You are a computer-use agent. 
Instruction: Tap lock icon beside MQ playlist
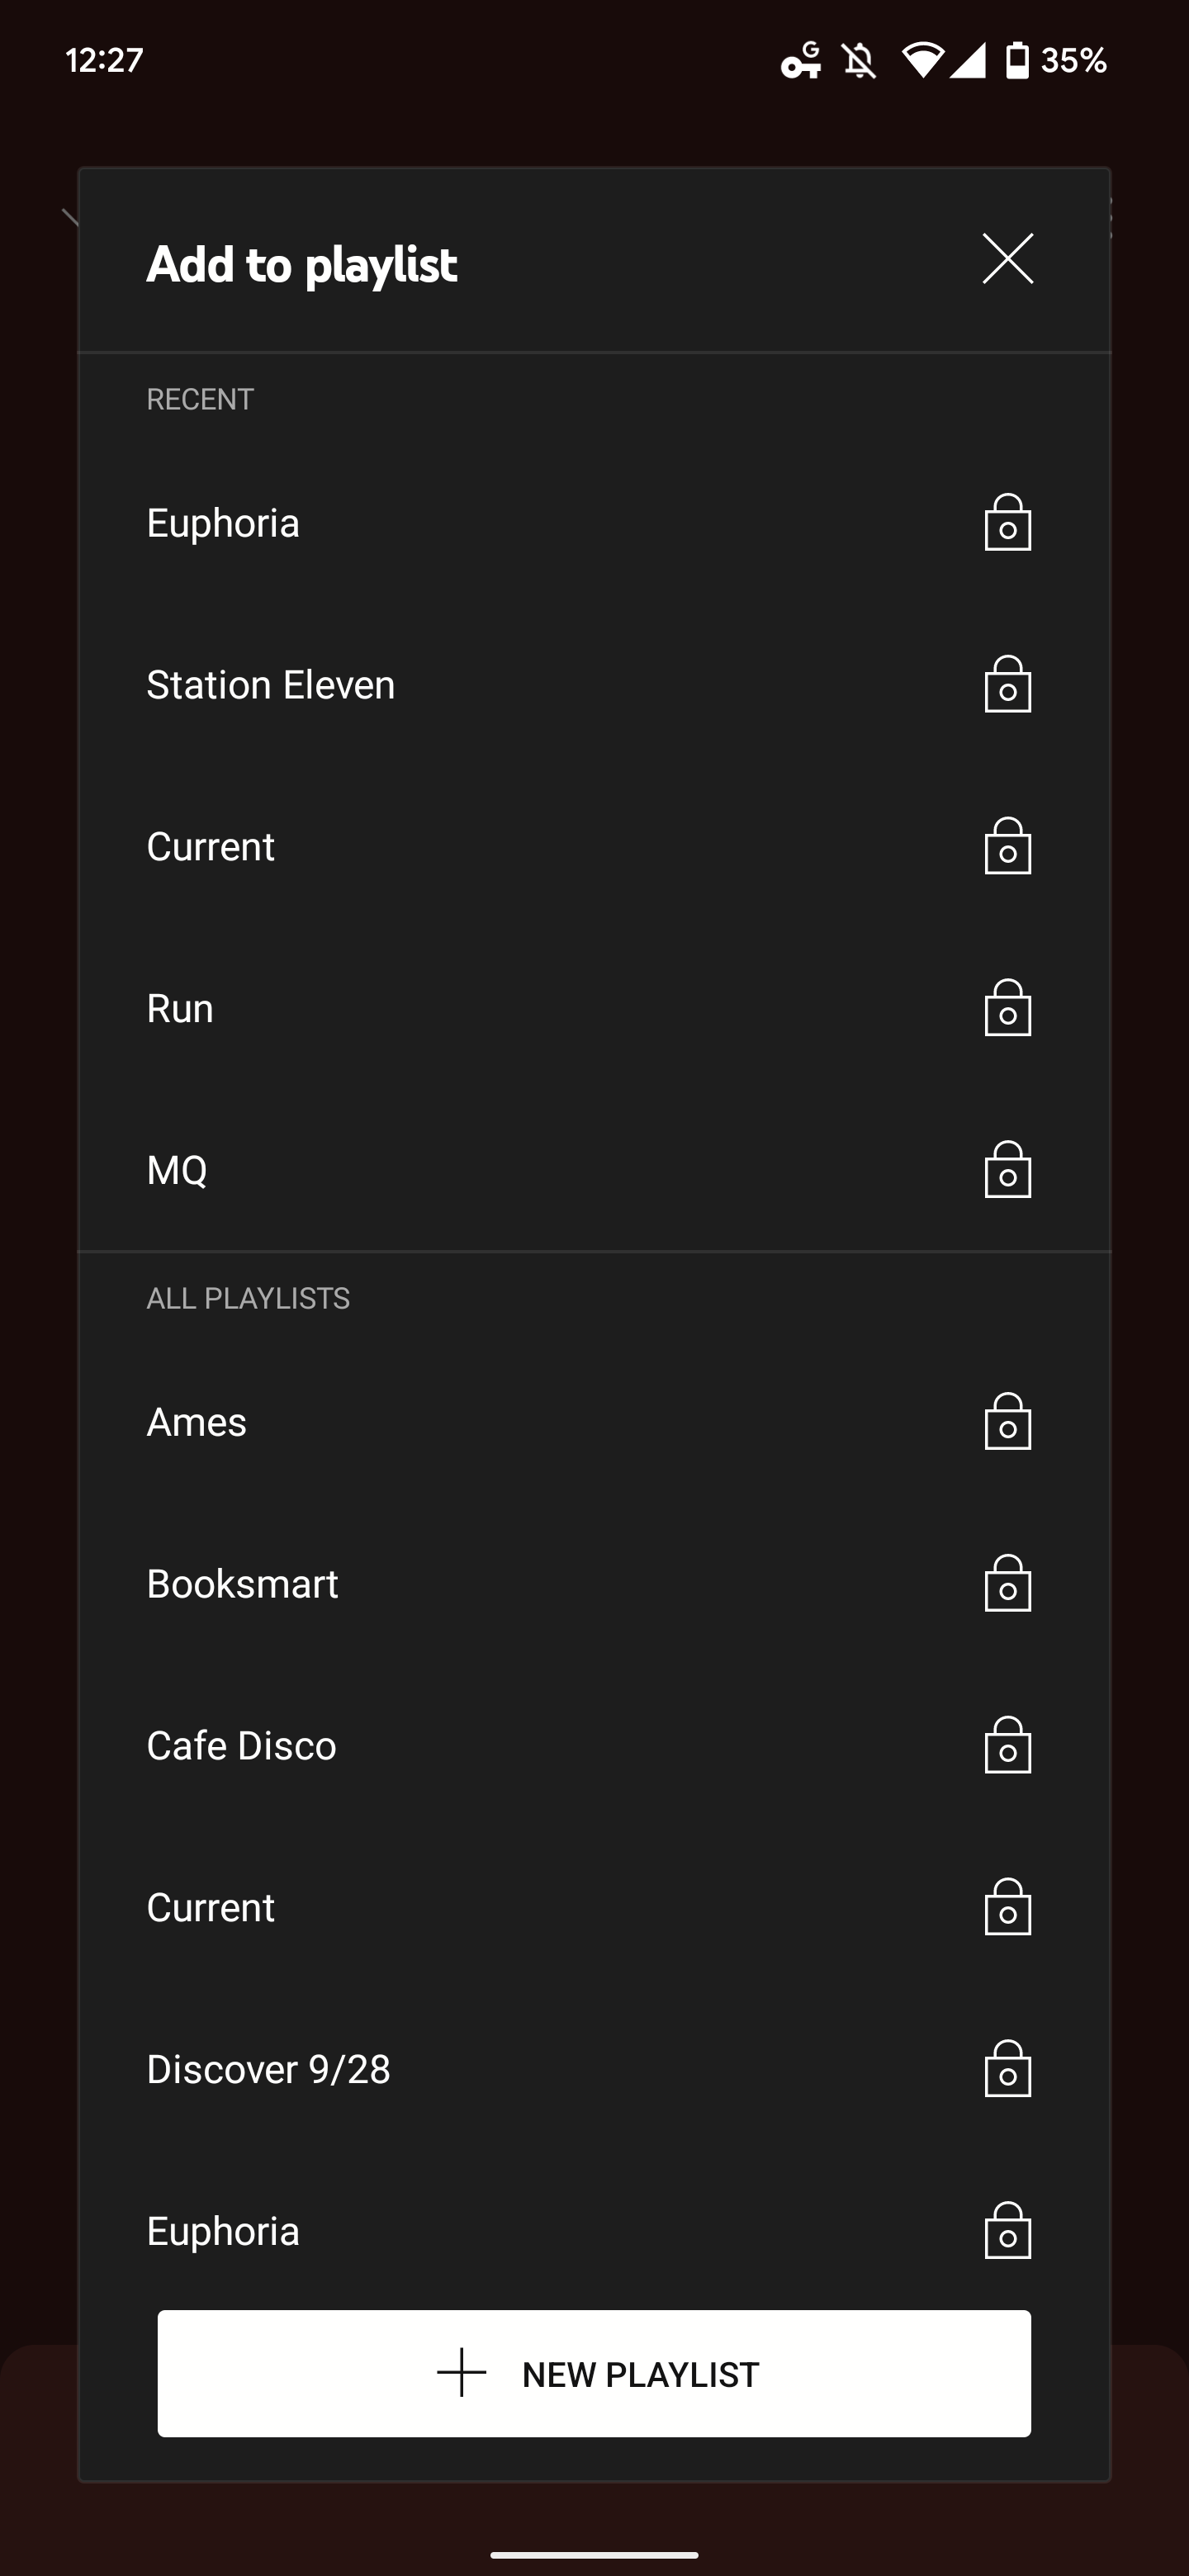pos(1007,1170)
